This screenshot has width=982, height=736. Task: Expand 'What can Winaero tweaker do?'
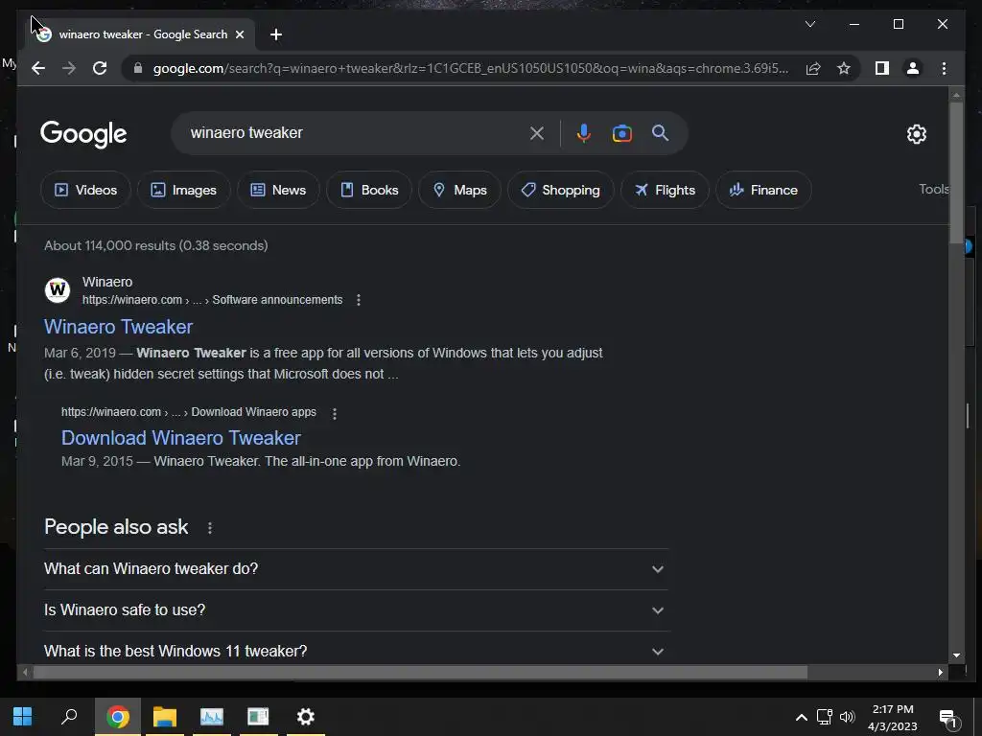tap(356, 569)
